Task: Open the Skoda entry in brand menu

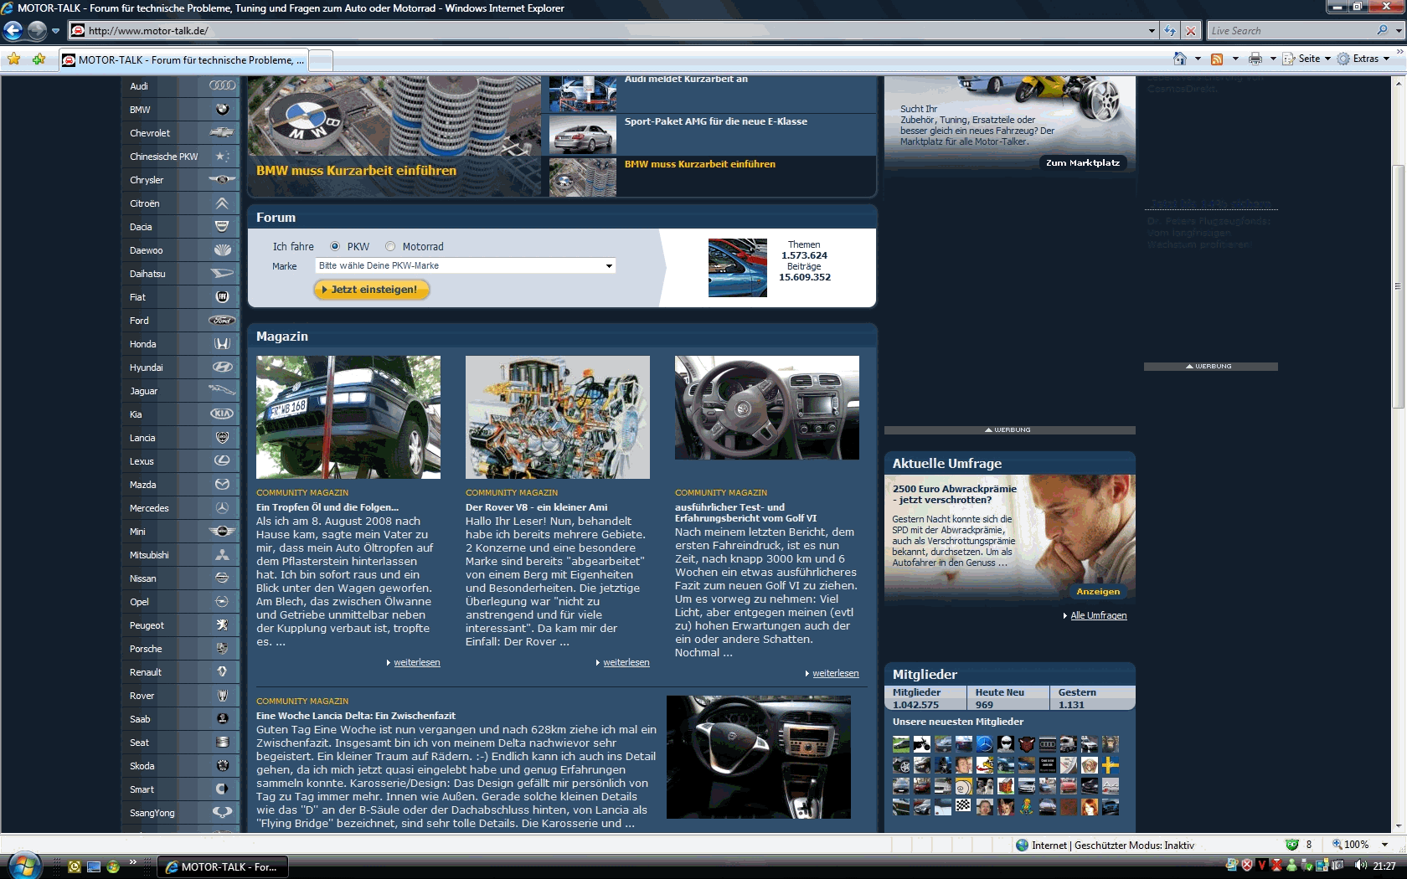Action: coord(180,765)
